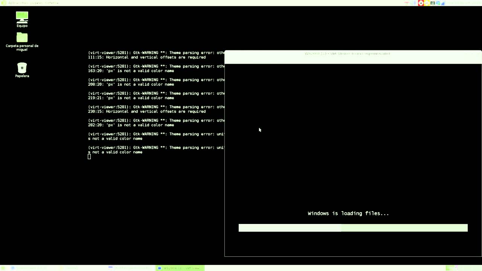Open the Equipo desktop icon
Viewport: 482px width, 271px height.
(22, 19)
